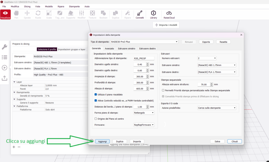This screenshot has width=269, height=162.
Task: Switch to the Avanzato tab
Action: [109, 49]
